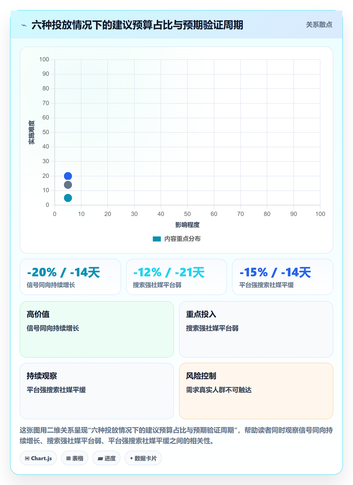Viewport: 353px width, 485px height.
Task: Click 搜索强社媒平台弱 under 重点投入
Action: (x=212, y=328)
